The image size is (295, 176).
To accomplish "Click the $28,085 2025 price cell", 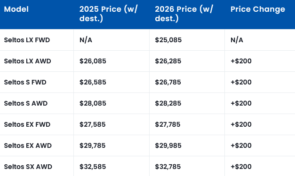I will point(93,103).
